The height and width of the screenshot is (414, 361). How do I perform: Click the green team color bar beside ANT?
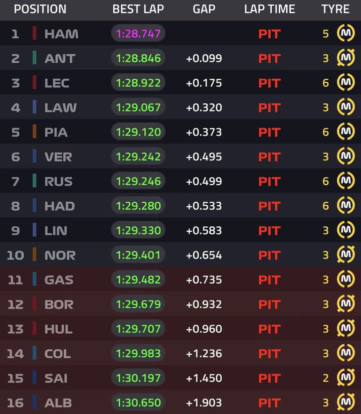pos(34,58)
